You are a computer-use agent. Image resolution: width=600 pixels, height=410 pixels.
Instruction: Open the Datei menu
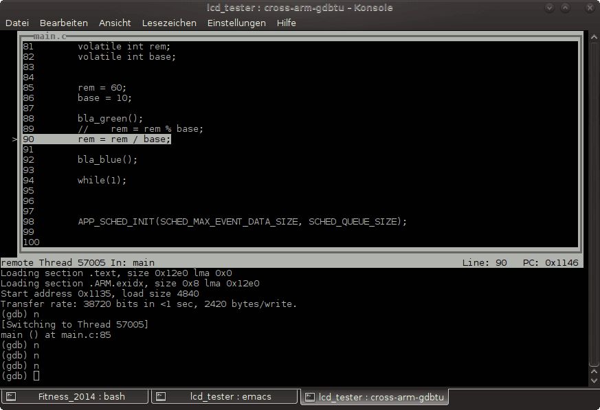click(x=16, y=23)
